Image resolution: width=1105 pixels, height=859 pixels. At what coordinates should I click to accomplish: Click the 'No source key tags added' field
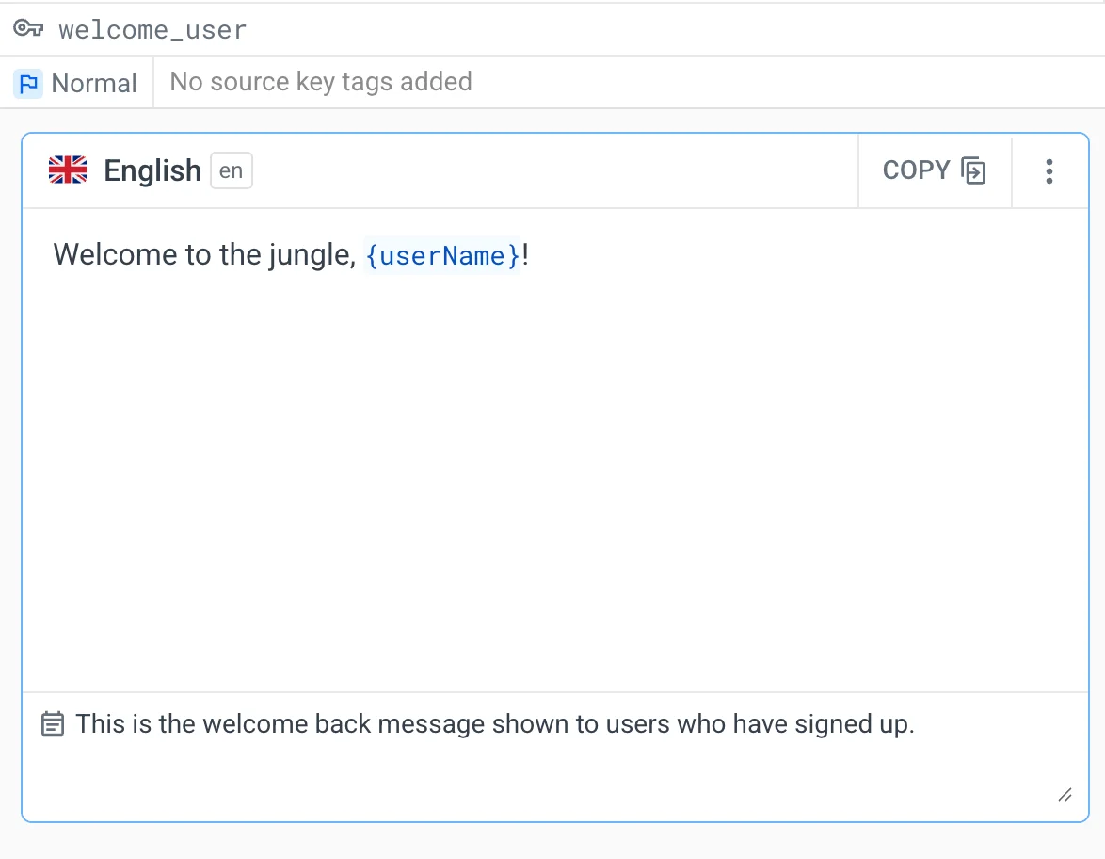pyautogui.click(x=321, y=82)
